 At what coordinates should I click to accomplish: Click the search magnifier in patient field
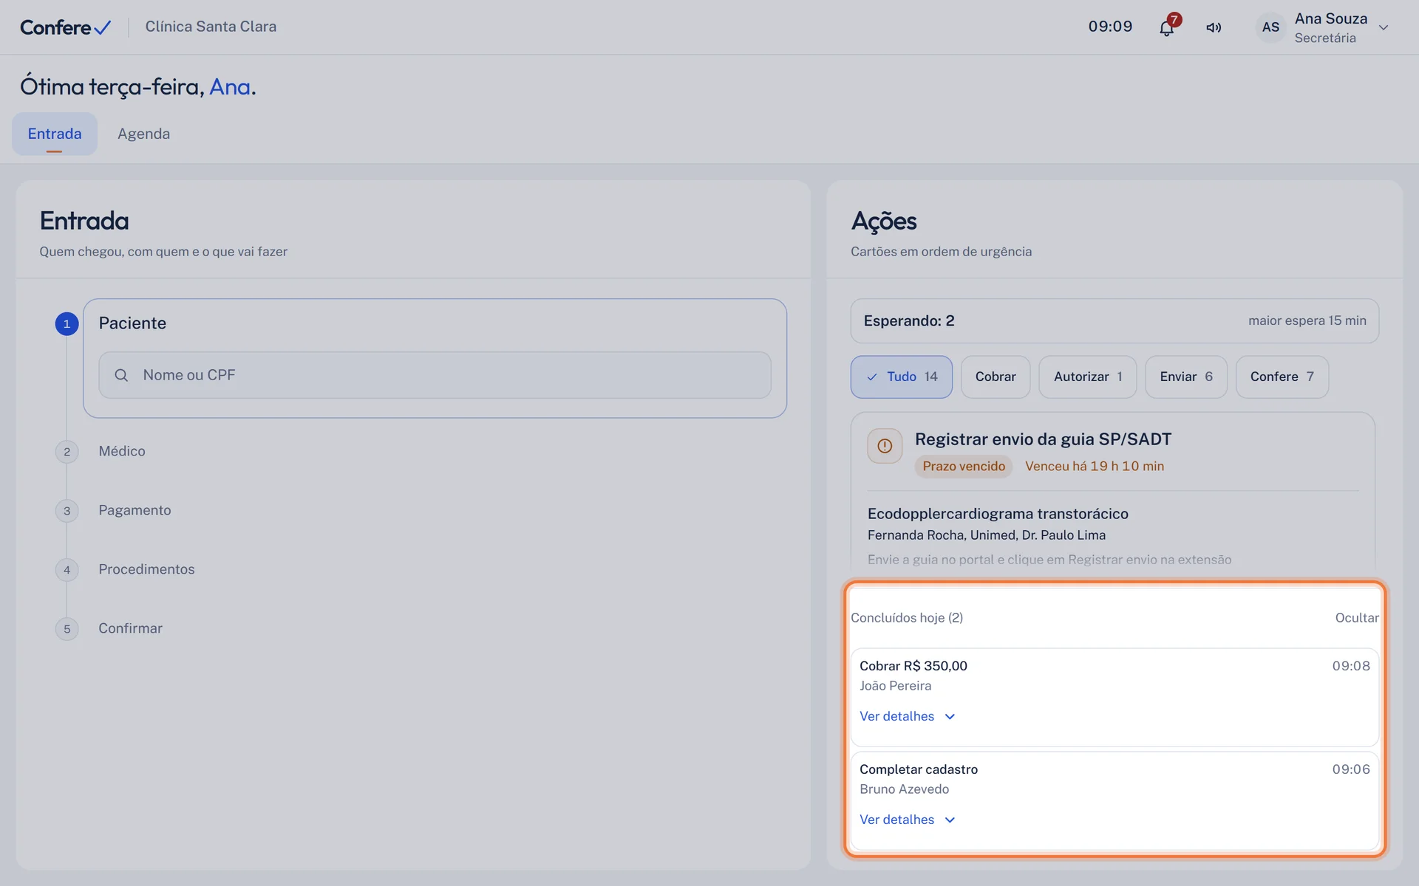(x=121, y=375)
